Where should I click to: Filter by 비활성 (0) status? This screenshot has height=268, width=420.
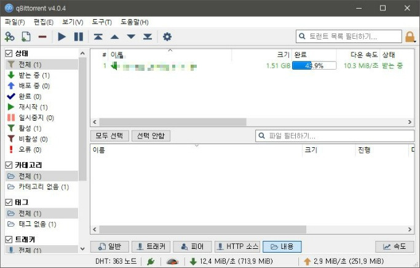[x=42, y=139]
